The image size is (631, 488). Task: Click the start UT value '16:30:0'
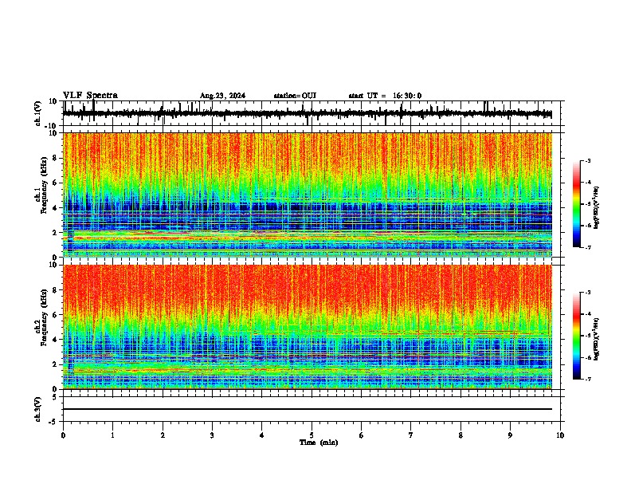[x=407, y=96]
